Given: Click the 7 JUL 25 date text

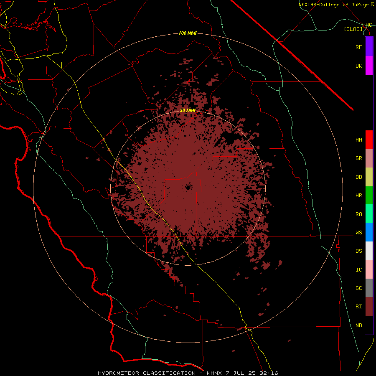Looking at the screenshot, I should pos(241,373).
